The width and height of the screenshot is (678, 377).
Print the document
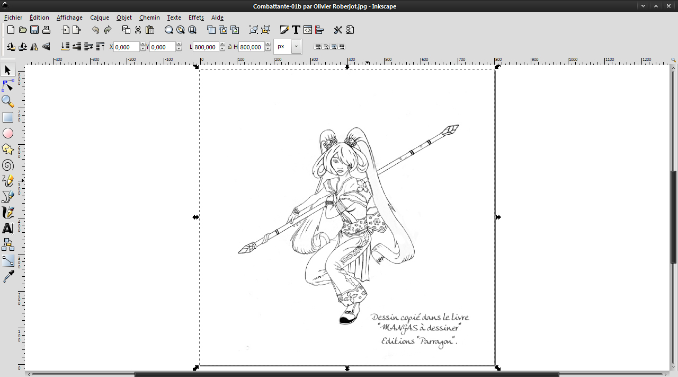point(46,30)
